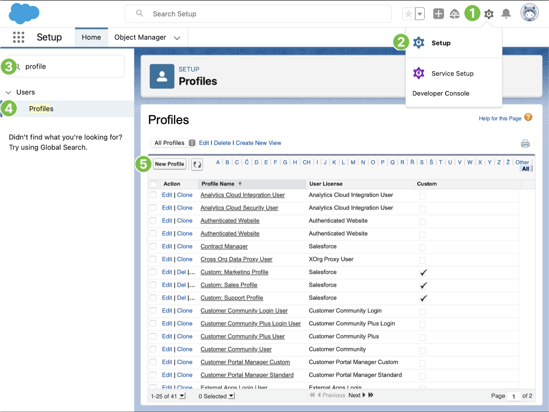Click the refresh icon beside New Profile
The height and width of the screenshot is (412, 549).
[x=197, y=164]
